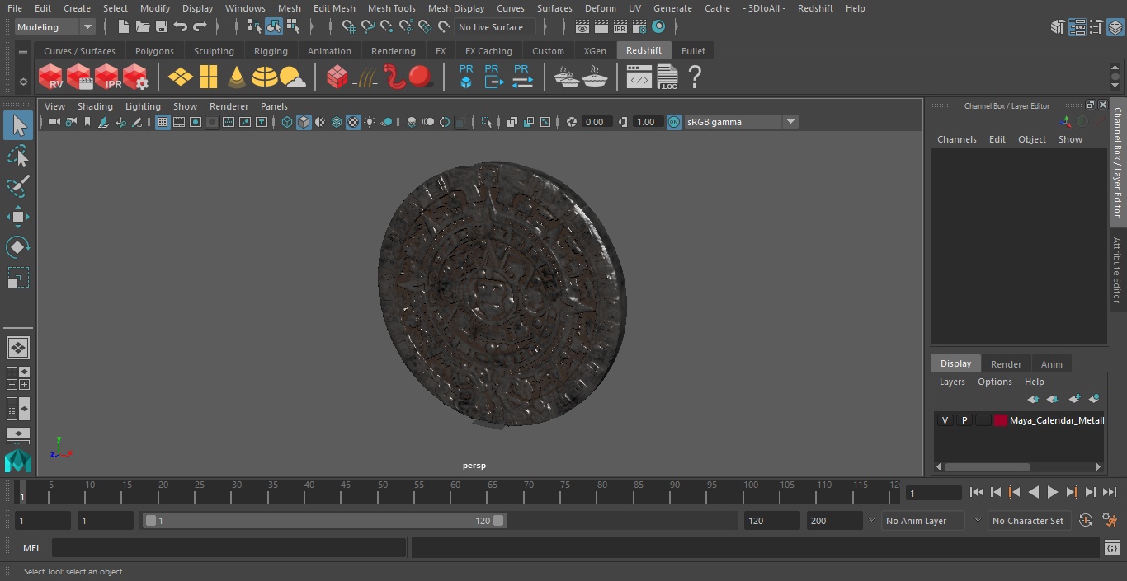Toggle wireframe display in viewport

[287, 122]
